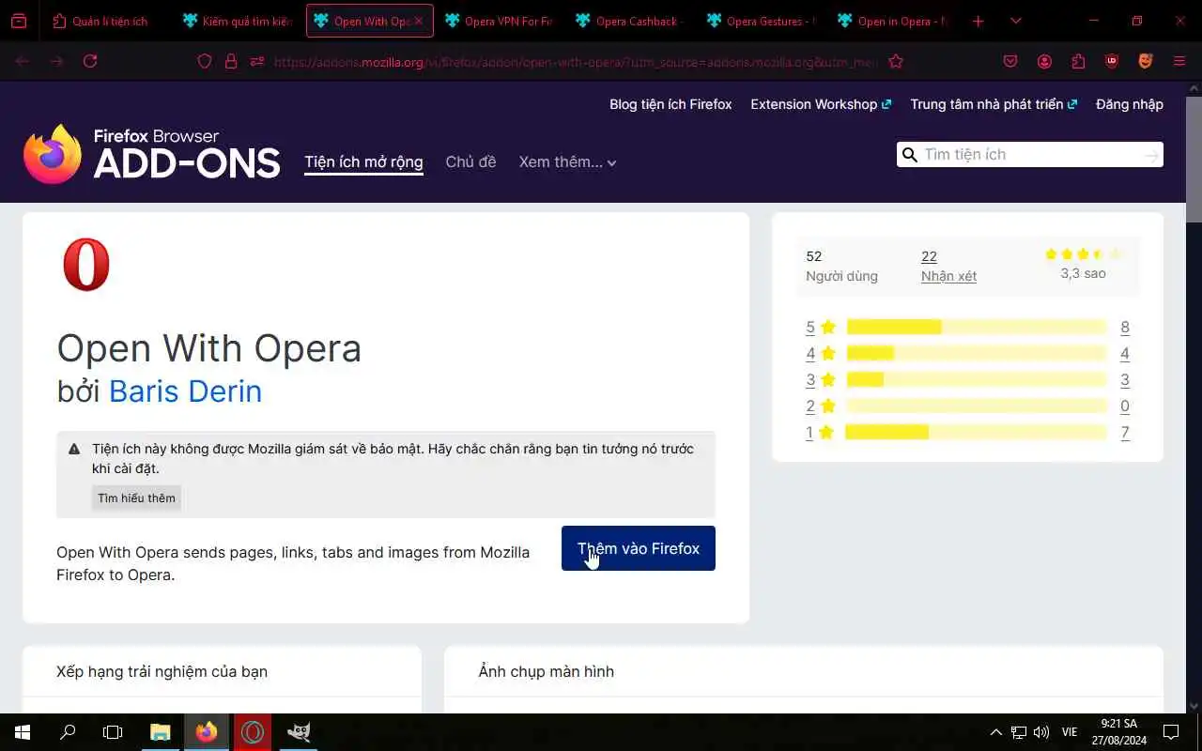Viewport: 1202px width, 751px height.
Task: Open Blog tiện ích Firefox link
Action: [x=670, y=104]
